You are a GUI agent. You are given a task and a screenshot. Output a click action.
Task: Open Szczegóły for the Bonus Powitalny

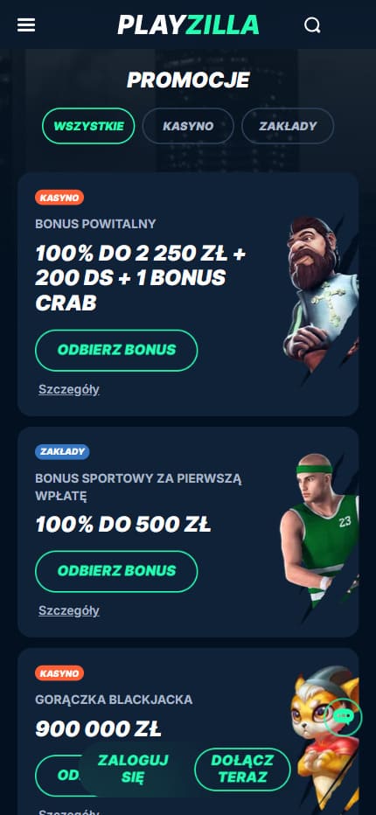click(69, 389)
